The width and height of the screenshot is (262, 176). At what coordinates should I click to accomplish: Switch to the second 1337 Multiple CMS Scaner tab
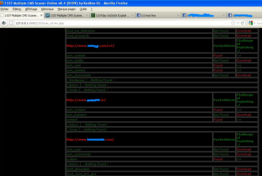(67, 15)
